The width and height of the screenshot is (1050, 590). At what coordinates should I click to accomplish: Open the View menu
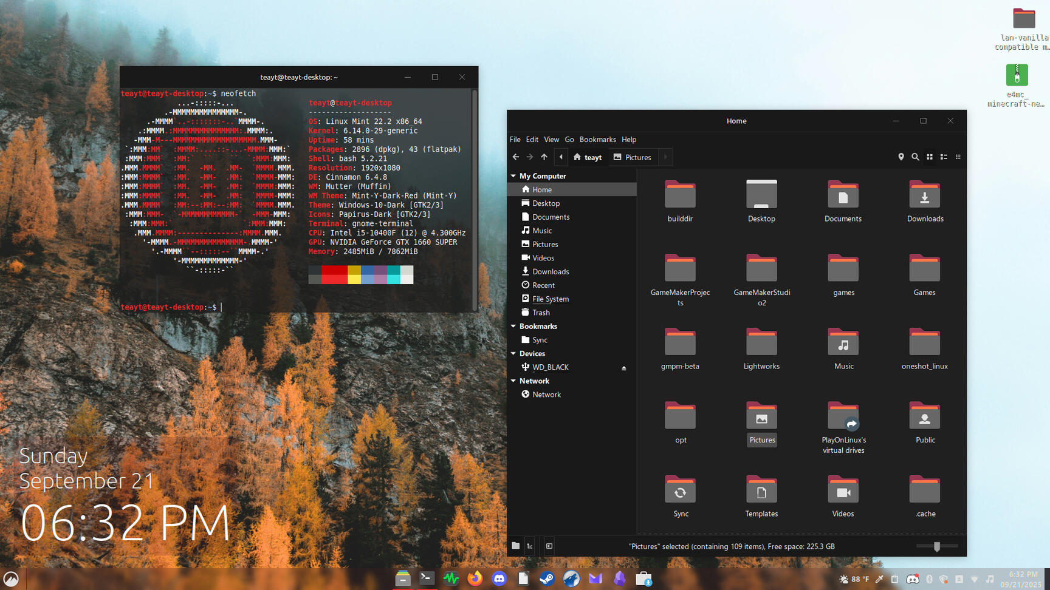551,140
